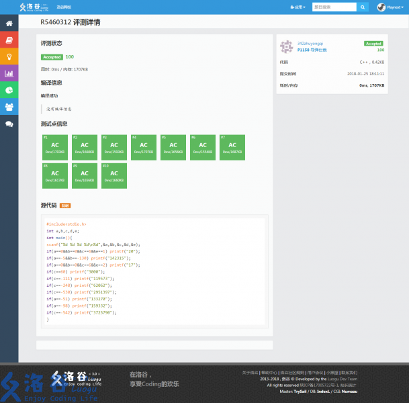Click the top bar link beside the logo
This screenshot has width=409, height=403.
[x=65, y=7]
